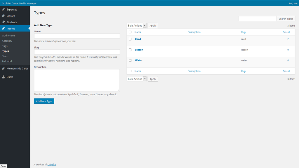299x168 pixels.
Task: Check the box for the Card row
Action: [x=130, y=39]
